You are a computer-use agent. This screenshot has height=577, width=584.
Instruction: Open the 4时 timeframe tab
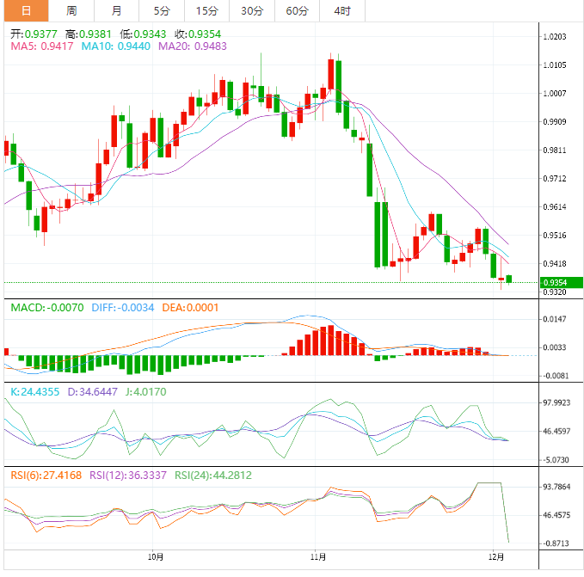click(x=342, y=10)
